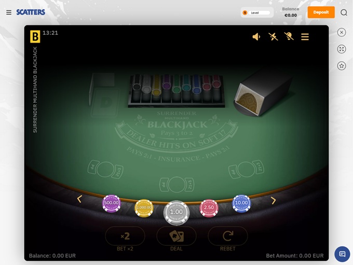Image resolution: width=353 pixels, height=265 pixels.
Task: Show previous chips with left chevron
Action: tap(79, 199)
